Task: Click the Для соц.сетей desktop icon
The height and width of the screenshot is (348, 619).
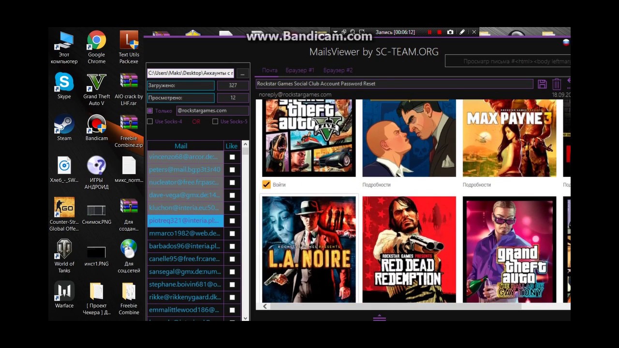Action: tap(129, 256)
